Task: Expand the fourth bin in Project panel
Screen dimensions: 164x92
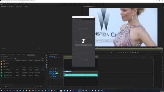Action: (3, 66)
